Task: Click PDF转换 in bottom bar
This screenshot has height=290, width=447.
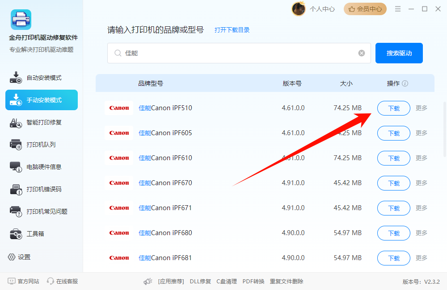Action: pos(253,282)
